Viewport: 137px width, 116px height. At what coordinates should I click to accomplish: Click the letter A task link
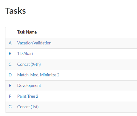[10, 43]
